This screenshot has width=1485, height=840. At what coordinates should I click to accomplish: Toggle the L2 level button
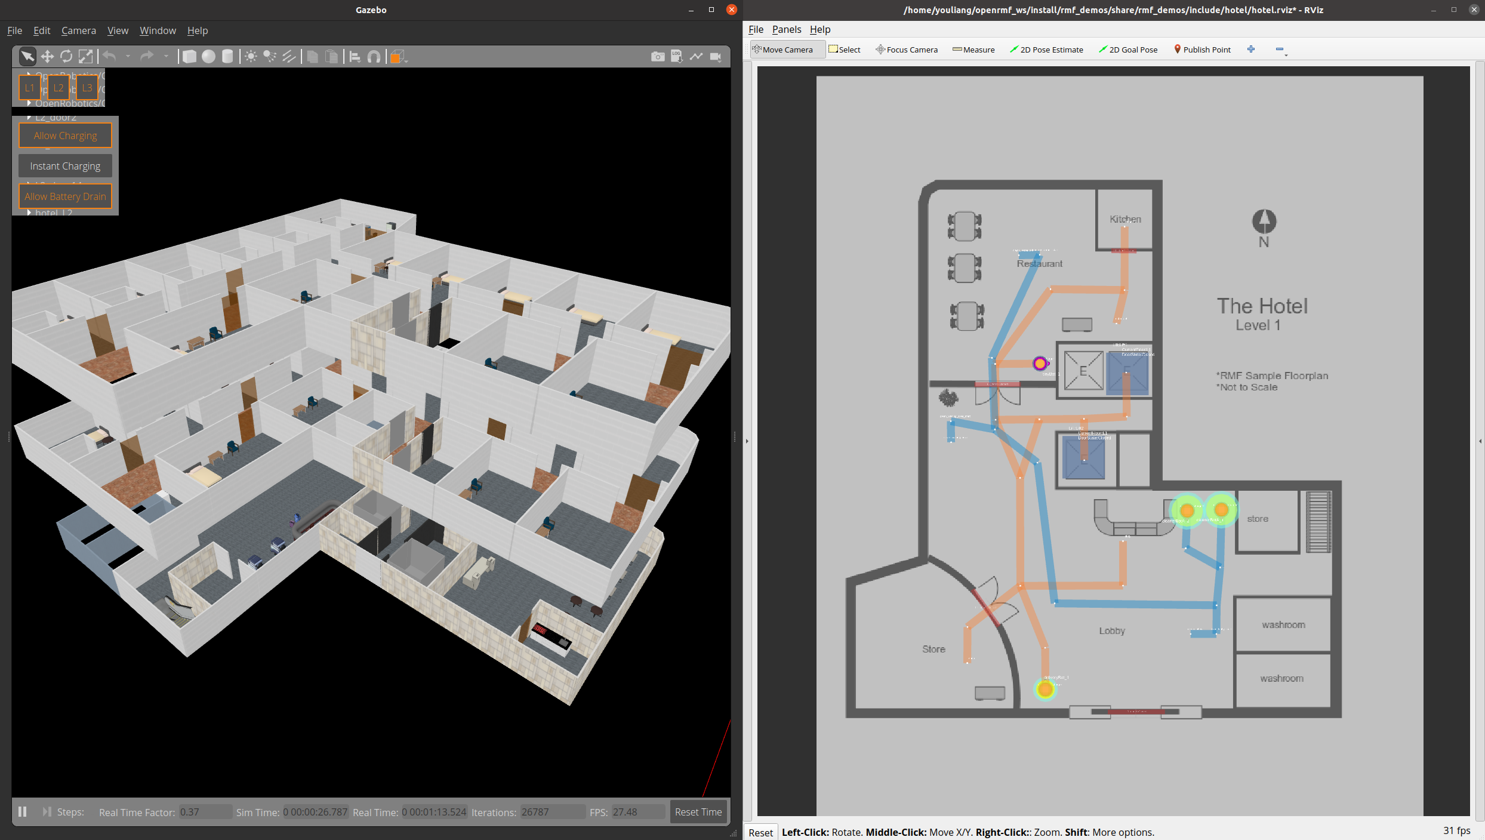pyautogui.click(x=58, y=88)
